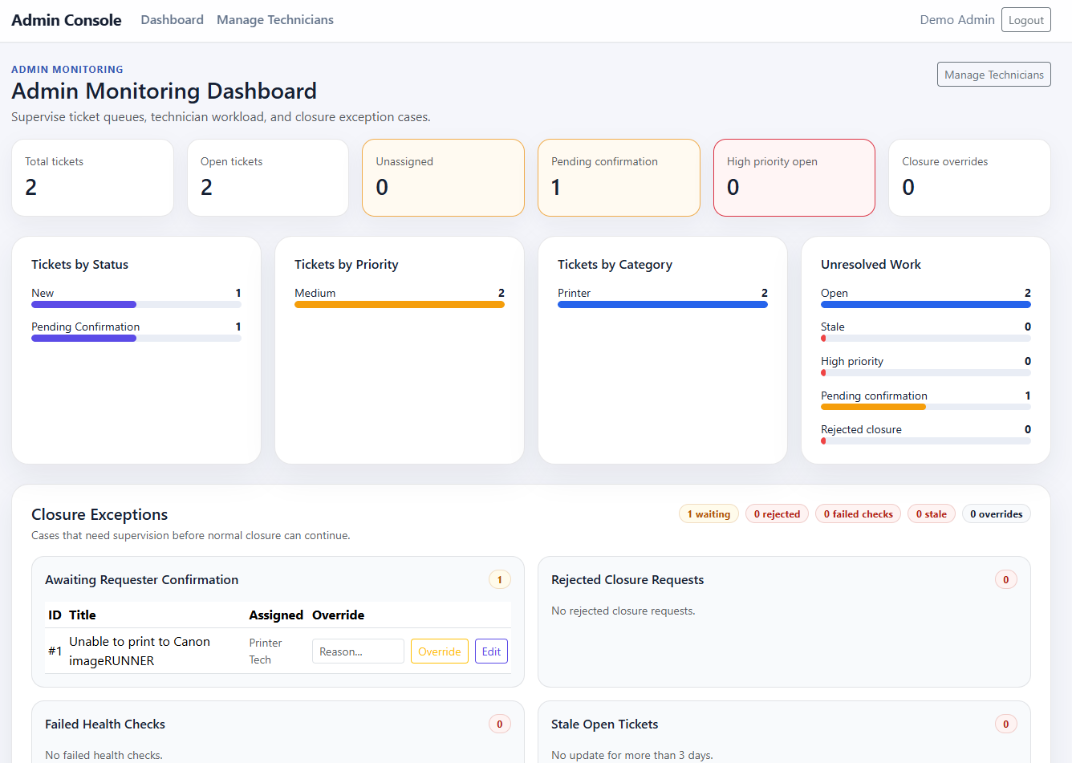Click 'Unable to print to Canon imageRUNNER' title
Screen dimensions: 1072x763
pyautogui.click(x=140, y=651)
